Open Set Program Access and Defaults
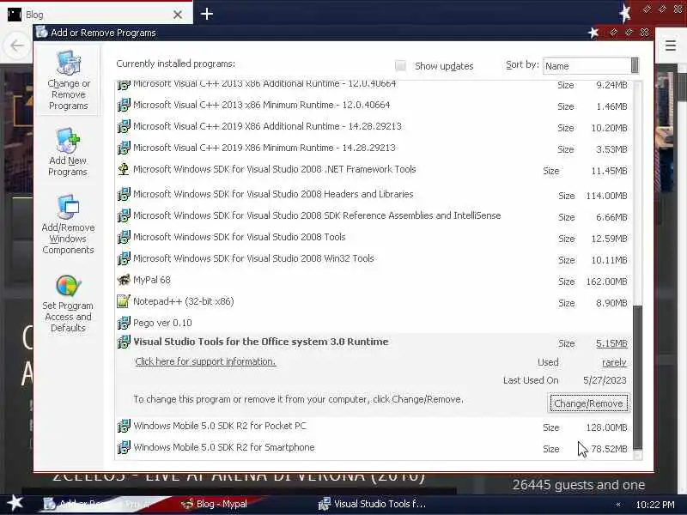This screenshot has width=687, height=515. click(68, 304)
